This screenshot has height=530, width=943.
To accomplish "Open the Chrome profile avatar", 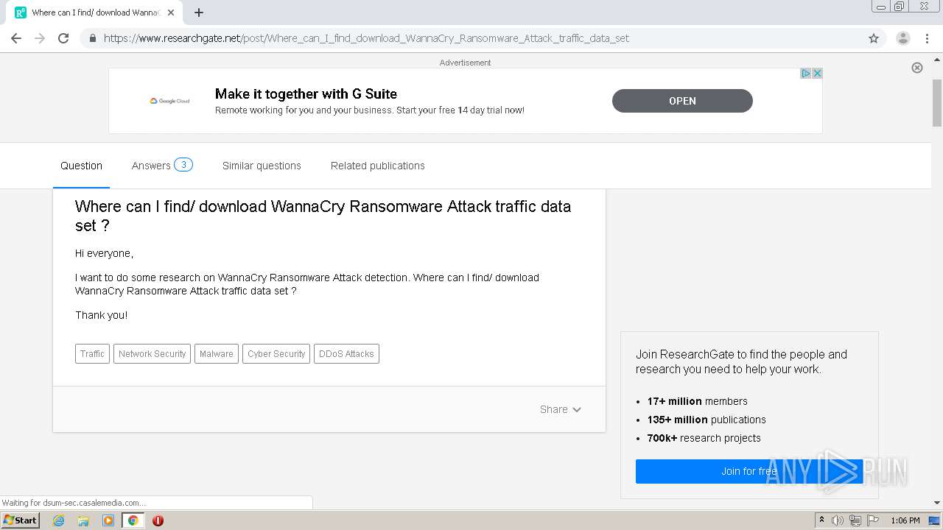I will tap(902, 38).
